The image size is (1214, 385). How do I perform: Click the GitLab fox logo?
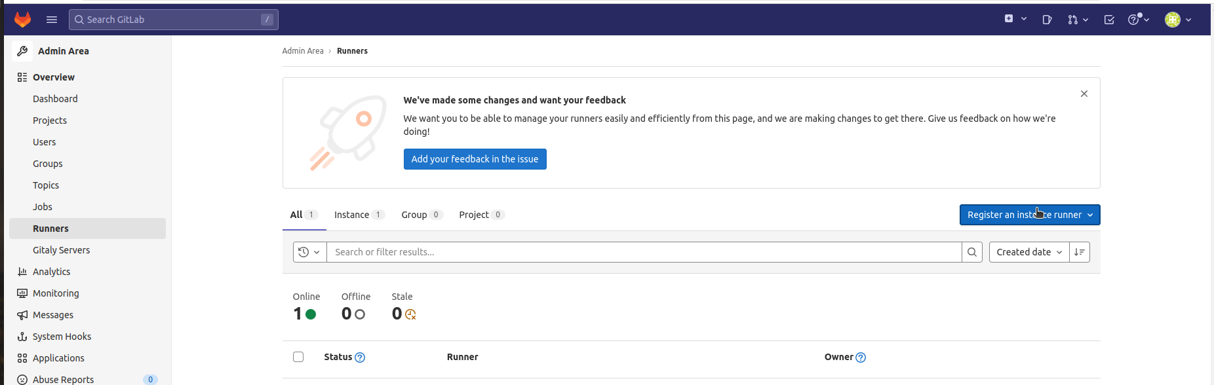tap(23, 20)
